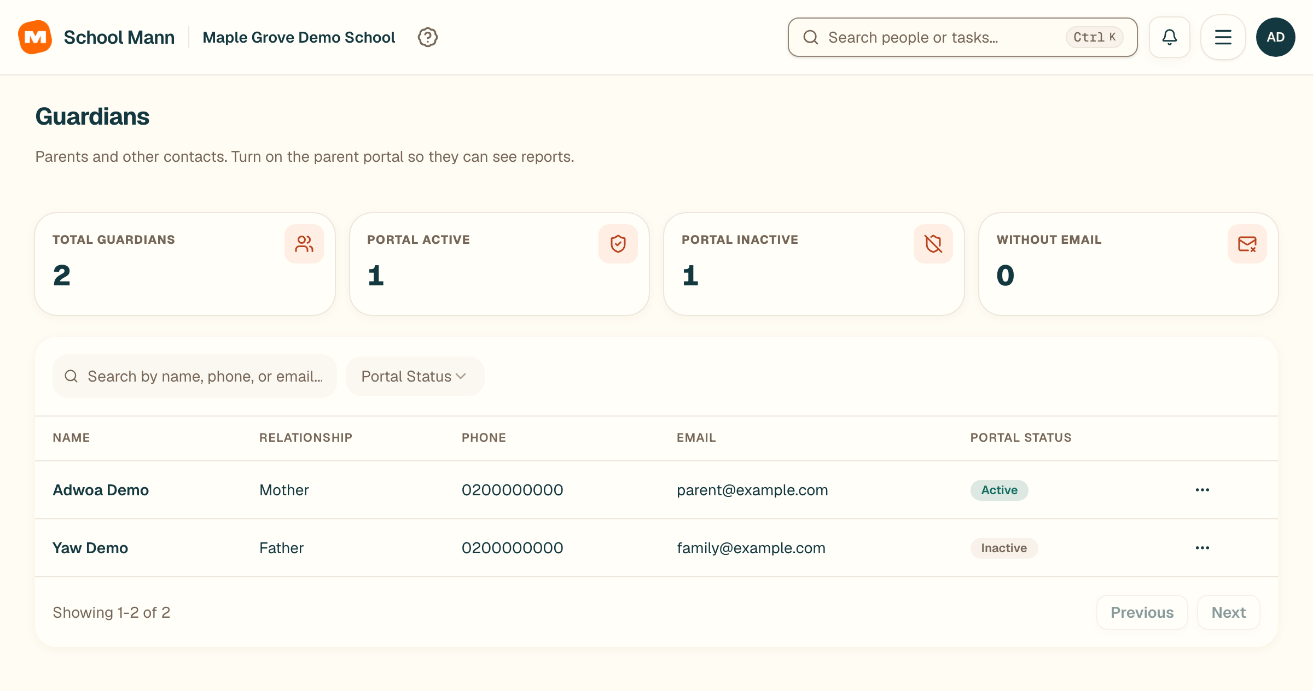Open actions menu for Yaw Demo
Image resolution: width=1313 pixels, height=691 pixels.
coord(1202,548)
